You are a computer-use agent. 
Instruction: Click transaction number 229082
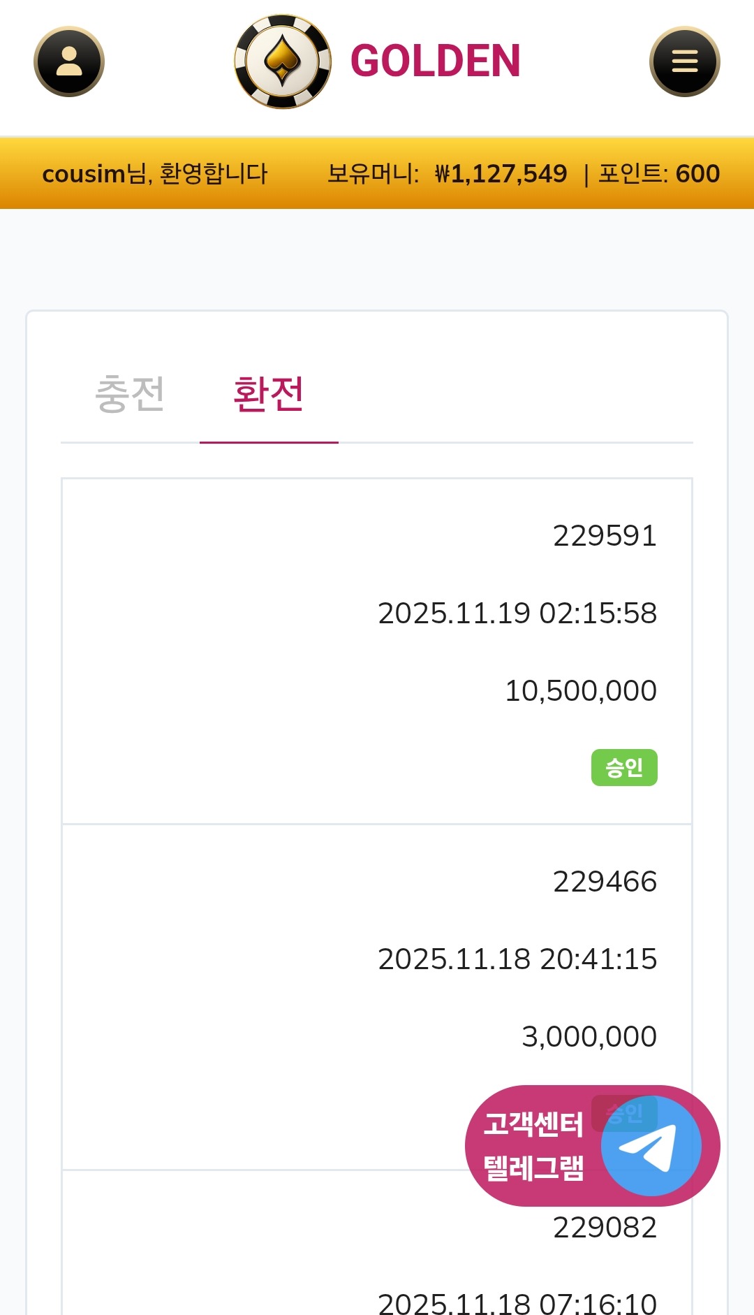tap(605, 1228)
